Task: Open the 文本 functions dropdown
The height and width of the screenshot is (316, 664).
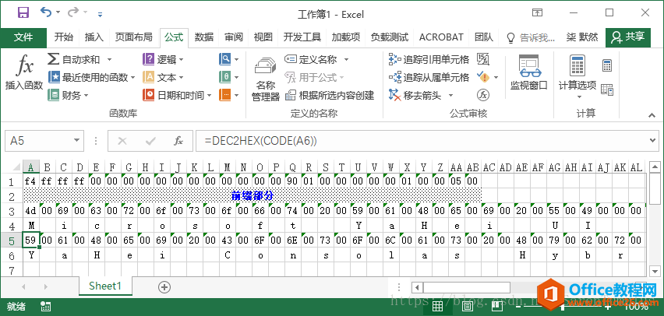Action: (164, 77)
